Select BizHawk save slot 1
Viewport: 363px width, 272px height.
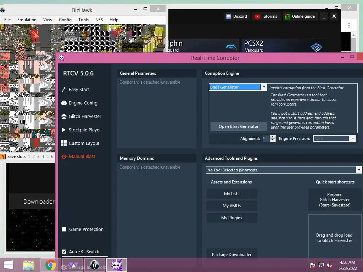pos(29,157)
